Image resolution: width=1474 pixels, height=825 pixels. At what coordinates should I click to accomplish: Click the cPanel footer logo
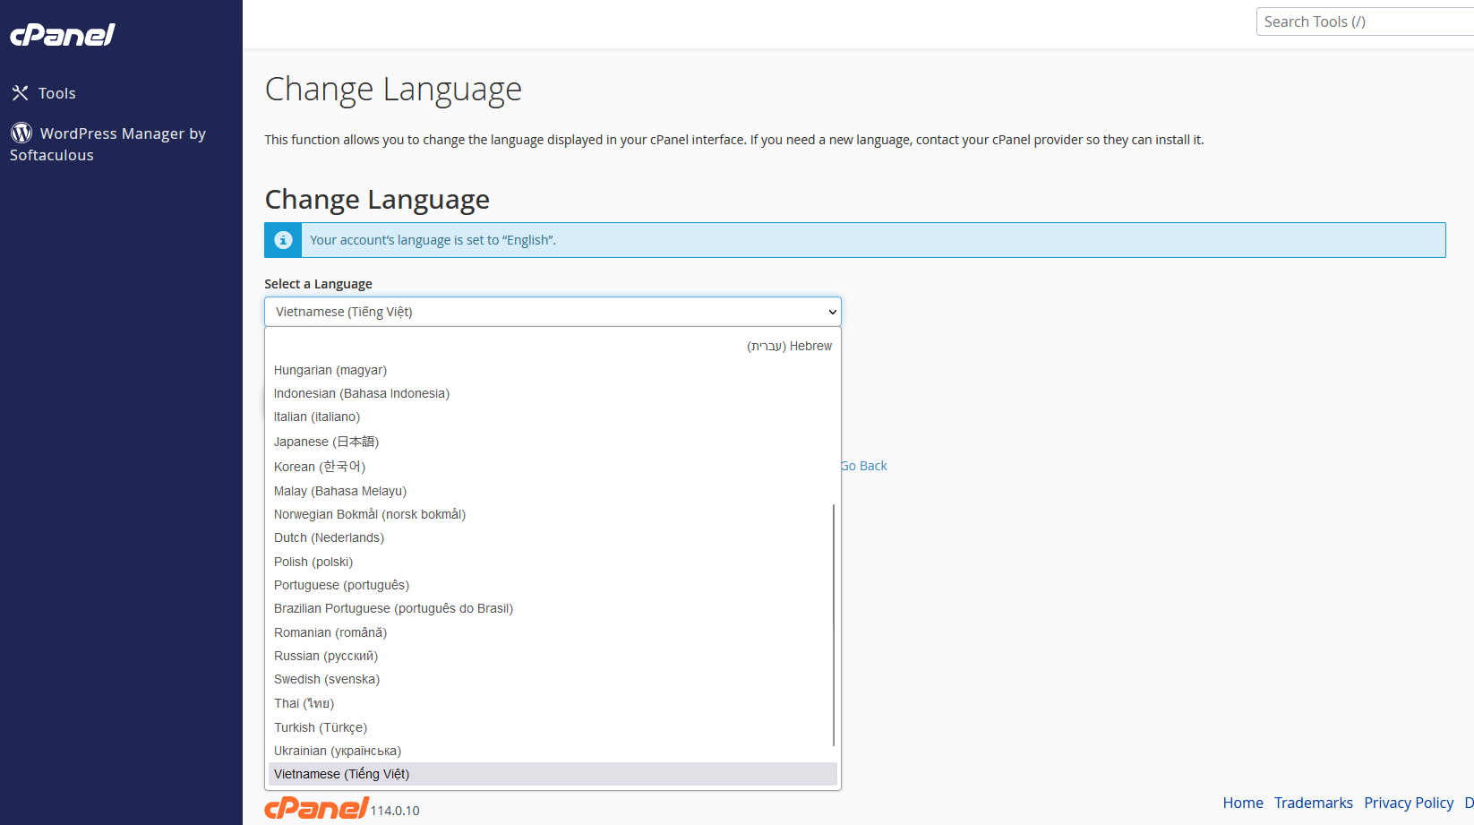[316, 808]
